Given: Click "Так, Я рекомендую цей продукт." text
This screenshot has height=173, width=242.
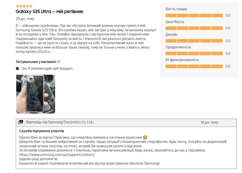Looking at the screenshot, I should [47, 68].
